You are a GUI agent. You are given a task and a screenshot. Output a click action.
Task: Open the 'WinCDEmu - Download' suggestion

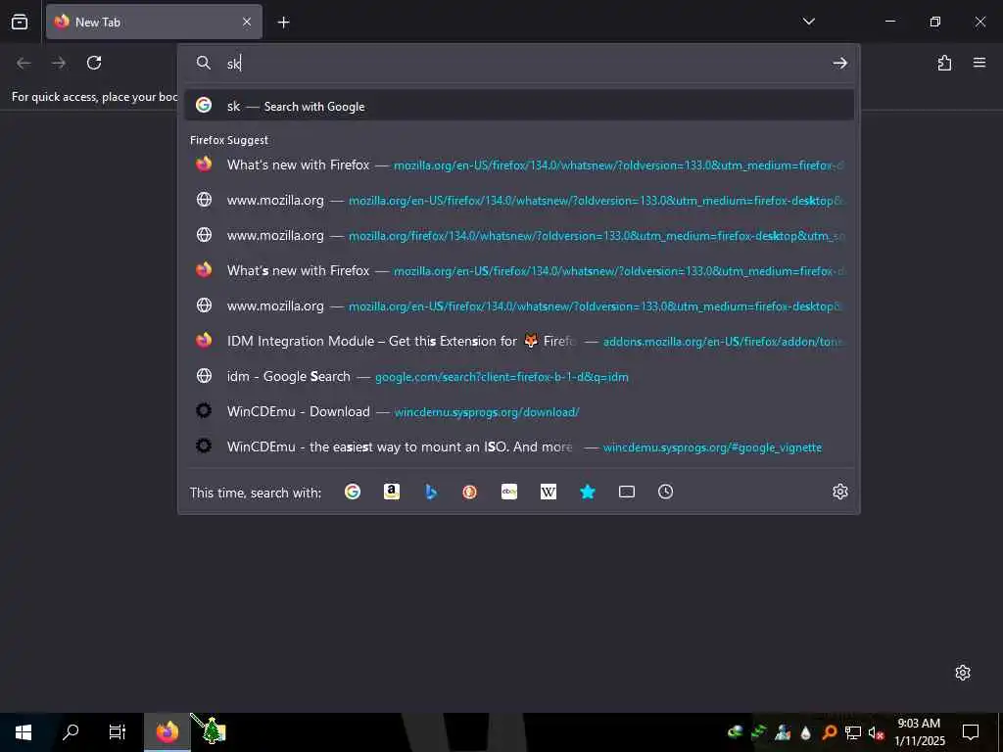click(519, 411)
